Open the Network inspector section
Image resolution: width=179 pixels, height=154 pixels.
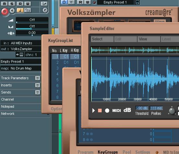click(21, 114)
